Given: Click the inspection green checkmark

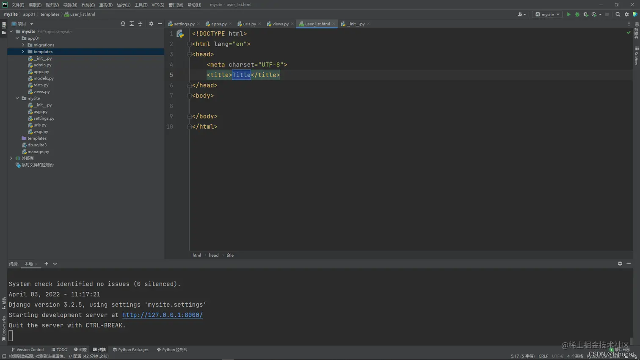Looking at the screenshot, I should [x=629, y=33].
